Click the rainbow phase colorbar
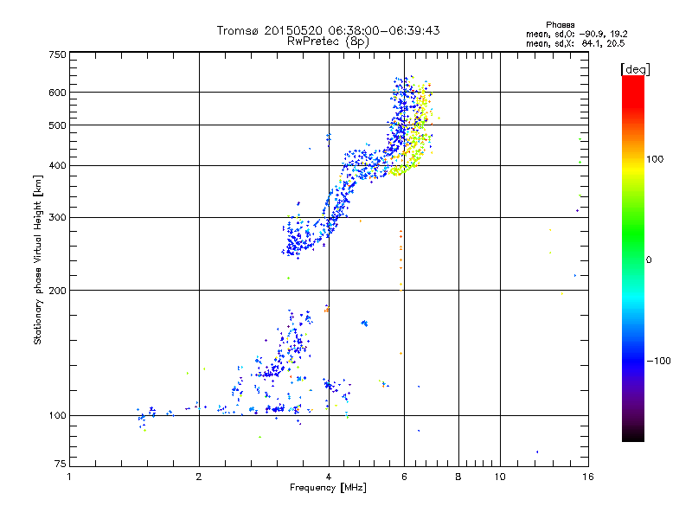 (633, 259)
